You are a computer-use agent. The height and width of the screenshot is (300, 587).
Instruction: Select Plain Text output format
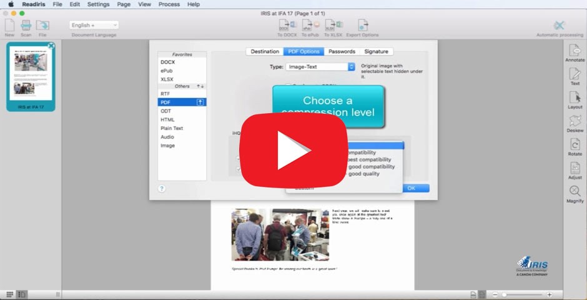click(182, 128)
